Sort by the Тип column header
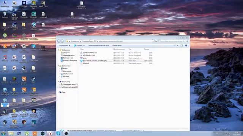Viewport: 243px width, 136px height. point(130,49)
